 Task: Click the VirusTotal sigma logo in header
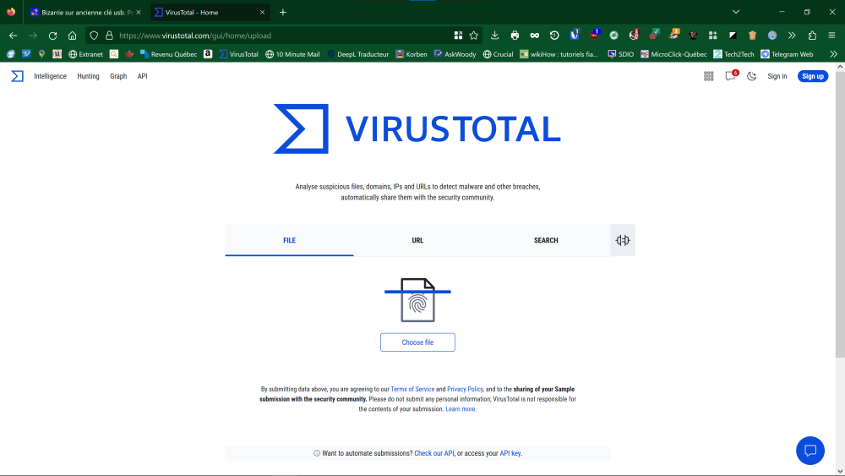tap(17, 76)
